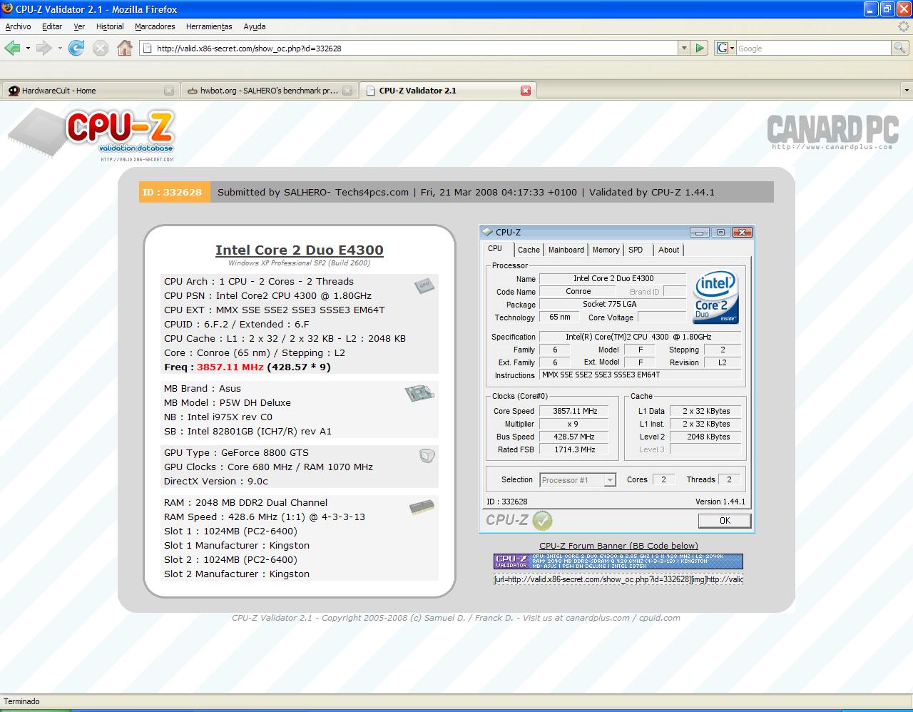Select the Memory tab in CPU-Z

click(x=606, y=250)
